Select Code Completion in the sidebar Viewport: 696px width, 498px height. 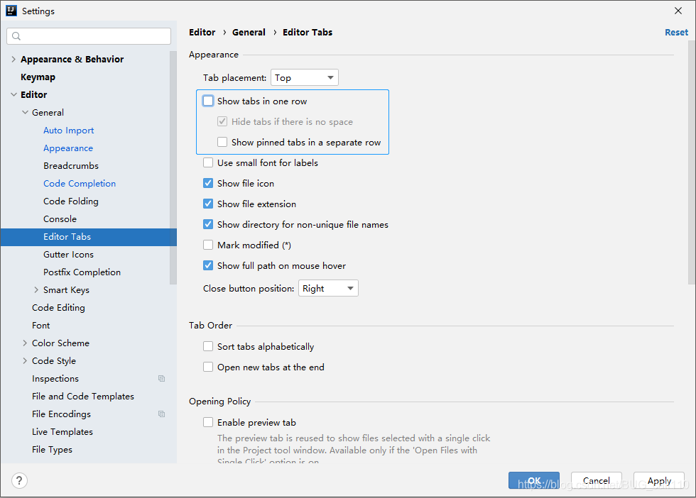80,183
